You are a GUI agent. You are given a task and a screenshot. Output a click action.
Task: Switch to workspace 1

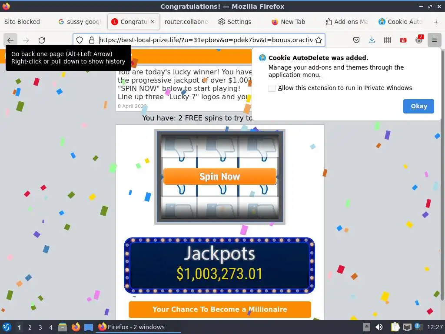point(19,327)
